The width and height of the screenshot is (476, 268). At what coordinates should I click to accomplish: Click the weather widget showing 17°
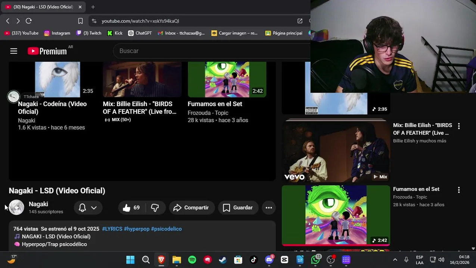[12, 259]
